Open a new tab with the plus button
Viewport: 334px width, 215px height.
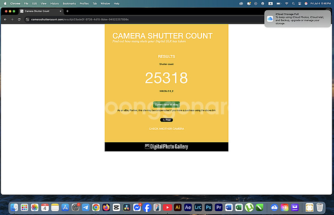pyautogui.click(x=68, y=11)
